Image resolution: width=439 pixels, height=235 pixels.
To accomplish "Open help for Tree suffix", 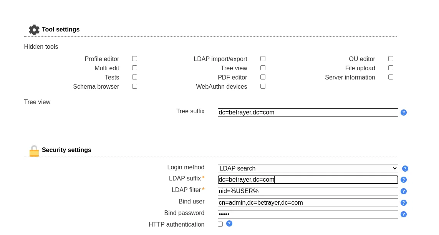I will coord(404,113).
